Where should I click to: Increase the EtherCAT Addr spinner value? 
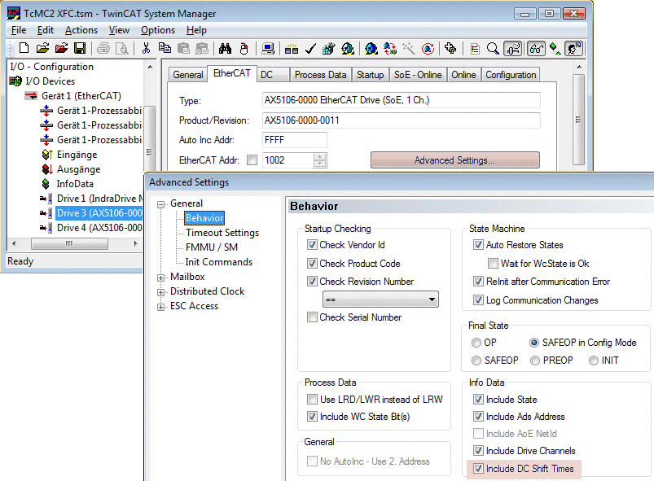click(319, 157)
